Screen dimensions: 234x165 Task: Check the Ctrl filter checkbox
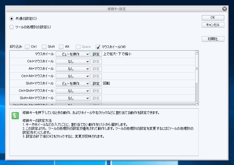click(27, 47)
